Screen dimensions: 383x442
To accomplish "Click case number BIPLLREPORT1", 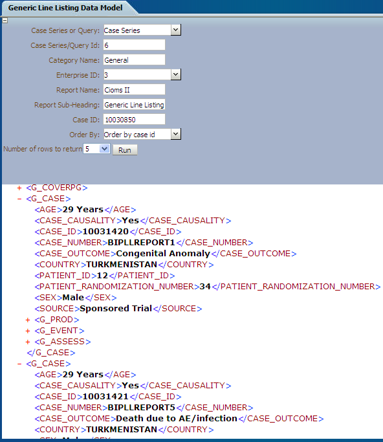I will [x=142, y=243].
